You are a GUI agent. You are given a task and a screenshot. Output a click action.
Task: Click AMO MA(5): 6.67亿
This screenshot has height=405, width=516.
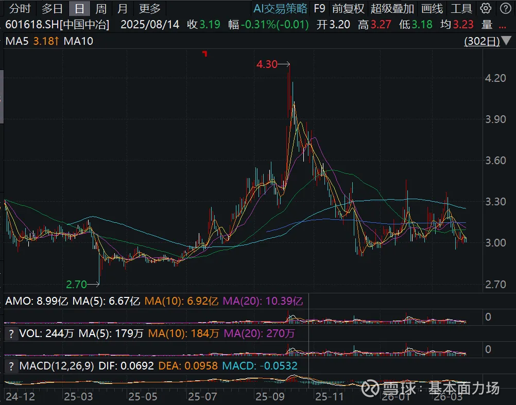(x=106, y=301)
